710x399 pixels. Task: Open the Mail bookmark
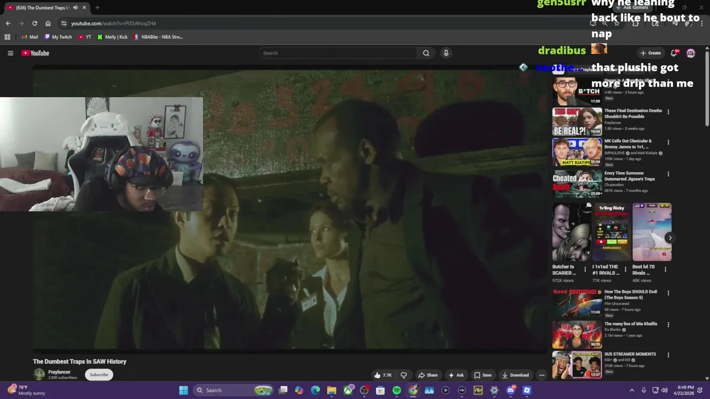[30, 37]
